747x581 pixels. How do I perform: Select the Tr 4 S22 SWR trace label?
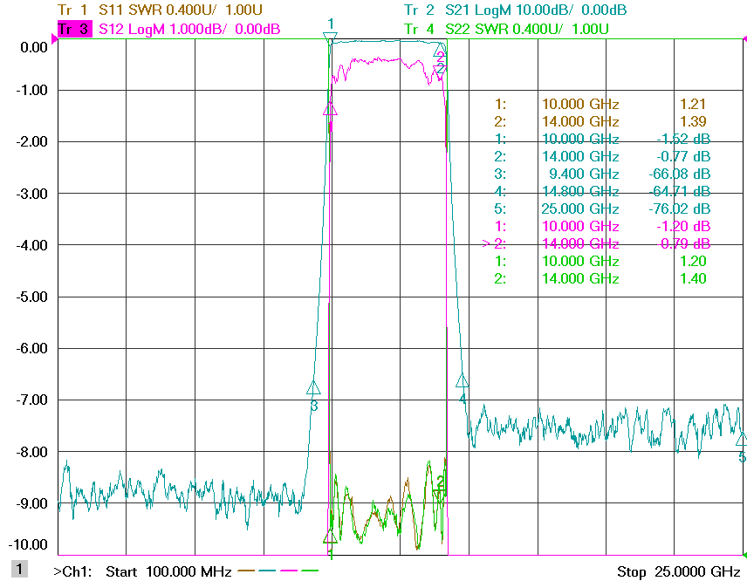(x=506, y=29)
